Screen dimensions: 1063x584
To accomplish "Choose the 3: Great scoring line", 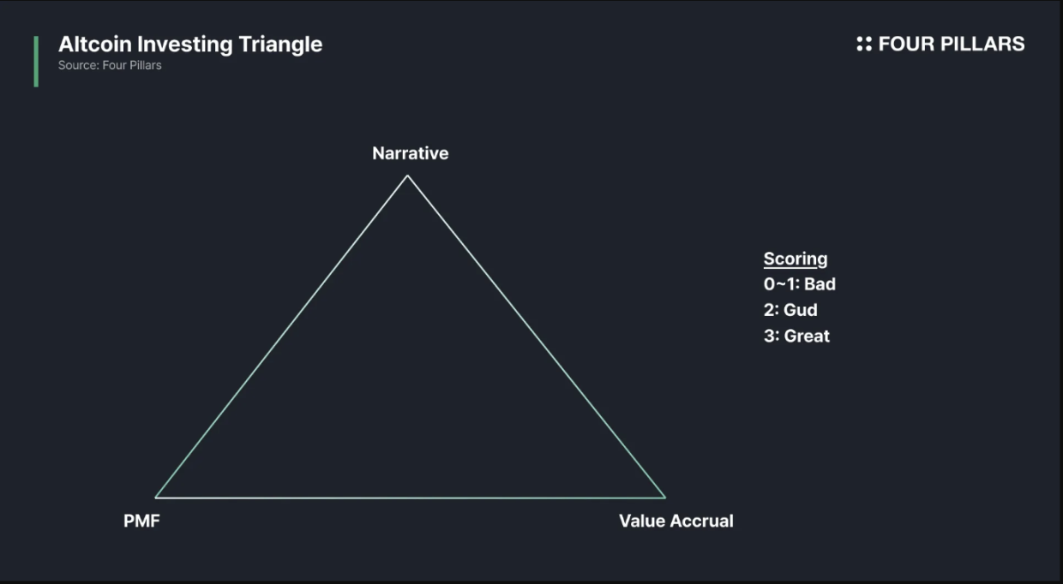I will [796, 336].
